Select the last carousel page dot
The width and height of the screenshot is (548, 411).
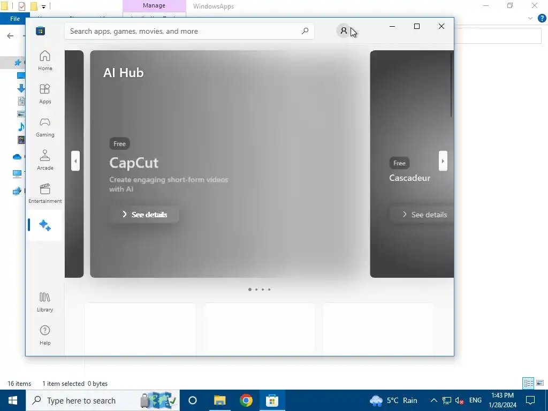[269, 290]
